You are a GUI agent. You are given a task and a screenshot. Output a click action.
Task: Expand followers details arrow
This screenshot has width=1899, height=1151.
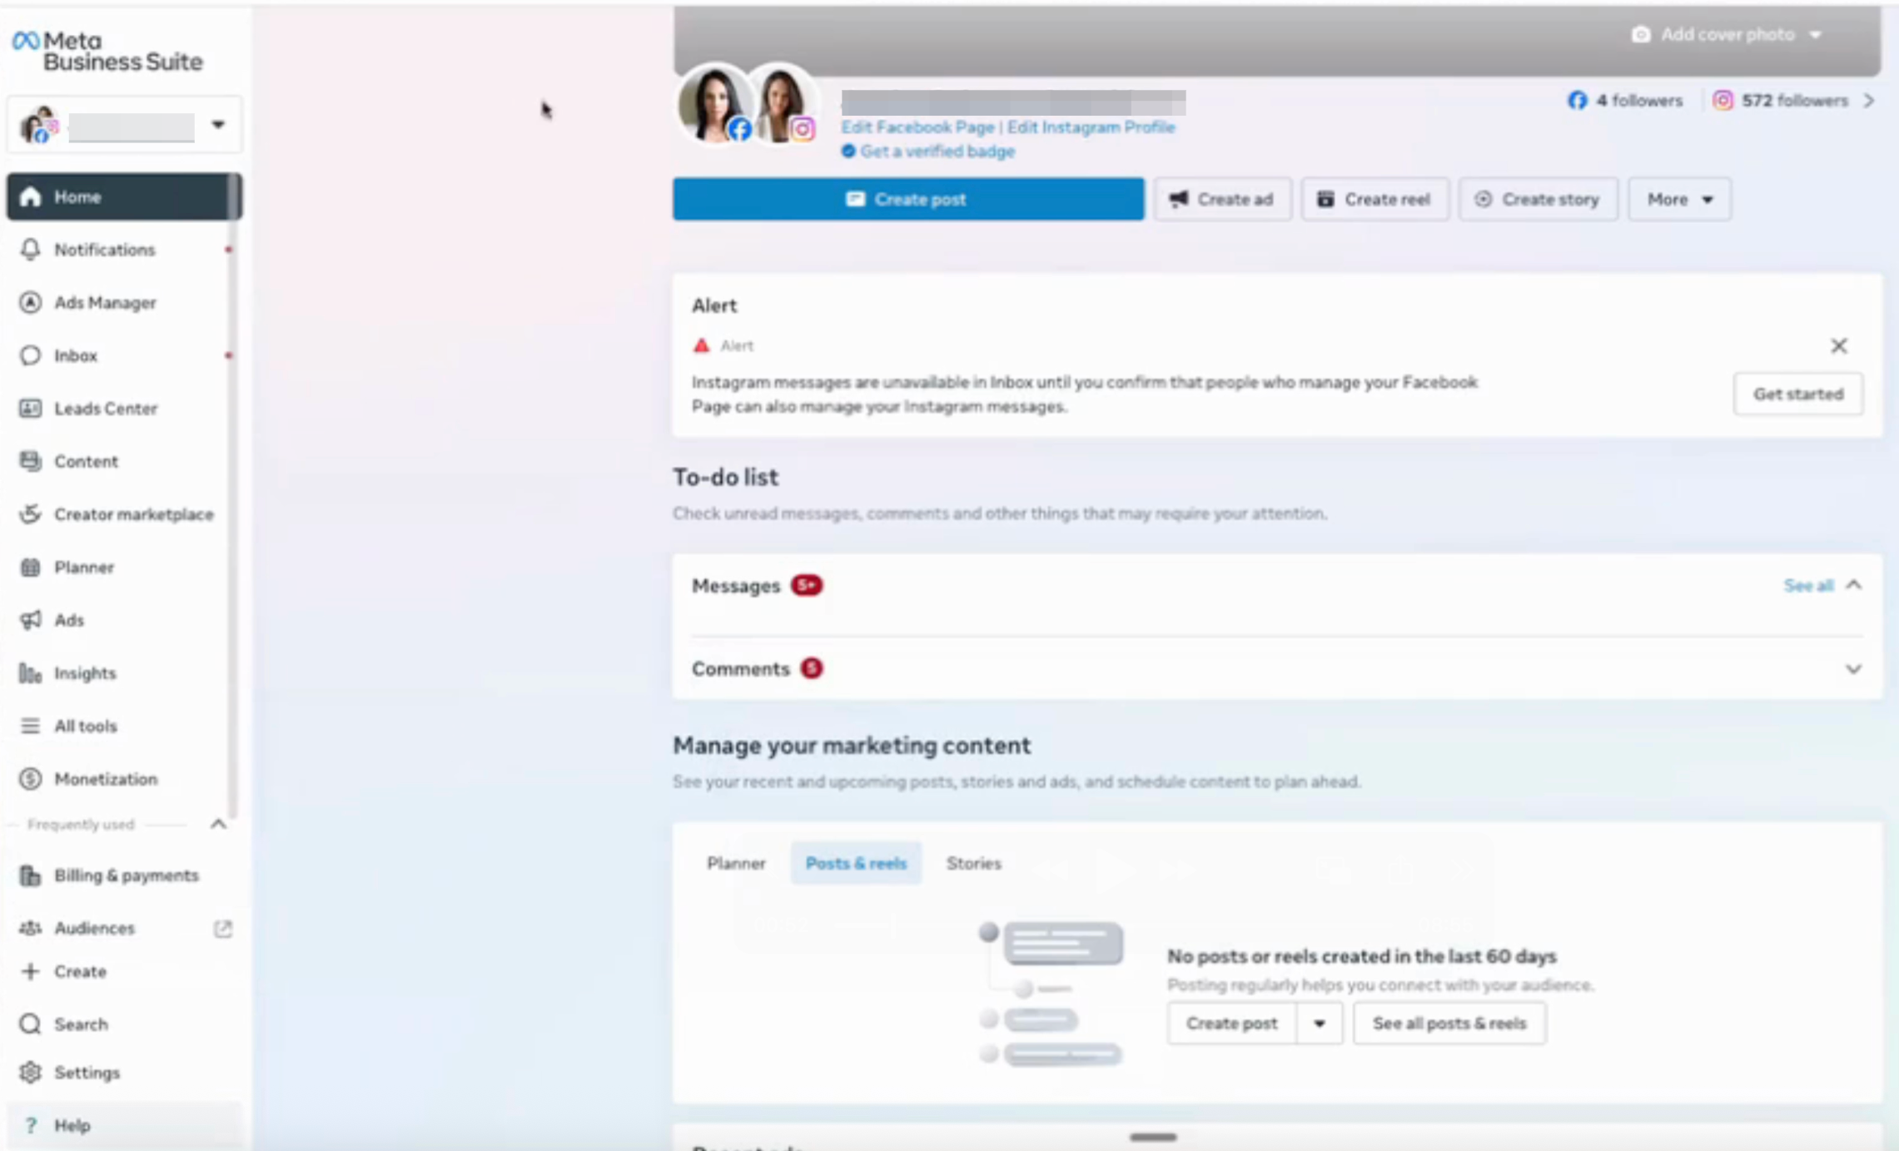coord(1869,101)
